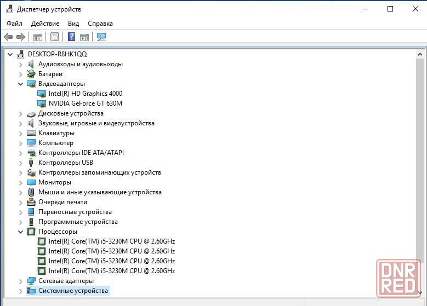
Task: Click the Back arrow toolbar icon
Action: click(x=8, y=37)
